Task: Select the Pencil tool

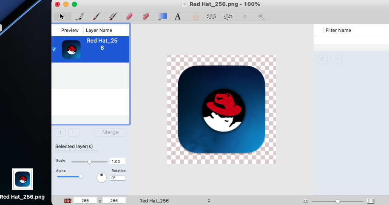Action: 81,17
